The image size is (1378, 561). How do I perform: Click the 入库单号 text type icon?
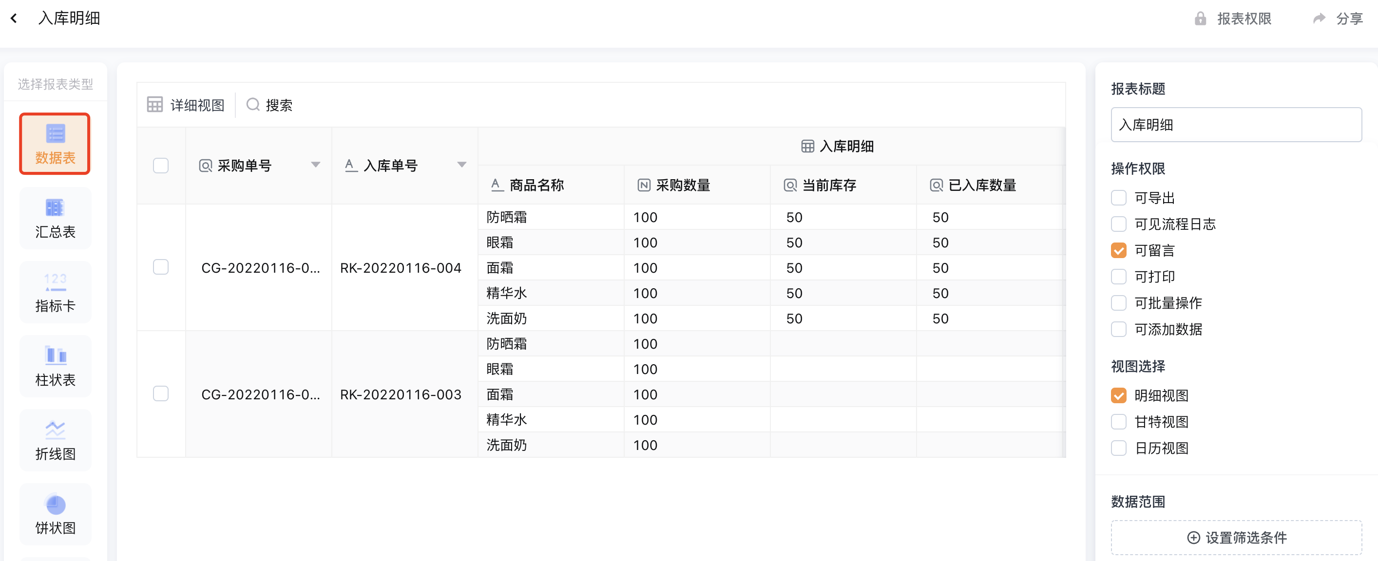pyautogui.click(x=351, y=165)
